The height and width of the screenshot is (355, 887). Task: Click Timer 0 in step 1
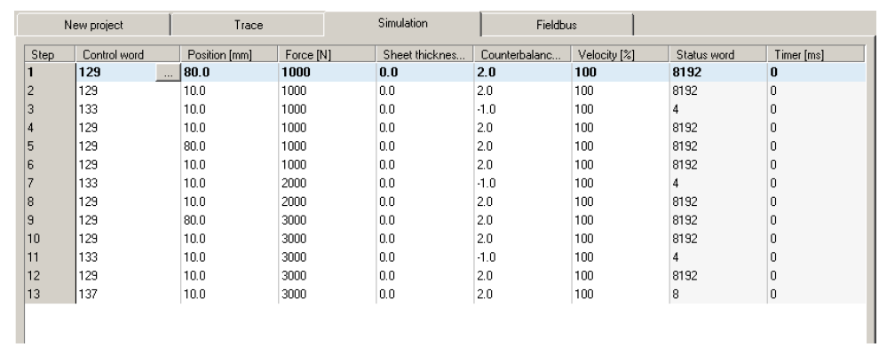pos(816,73)
